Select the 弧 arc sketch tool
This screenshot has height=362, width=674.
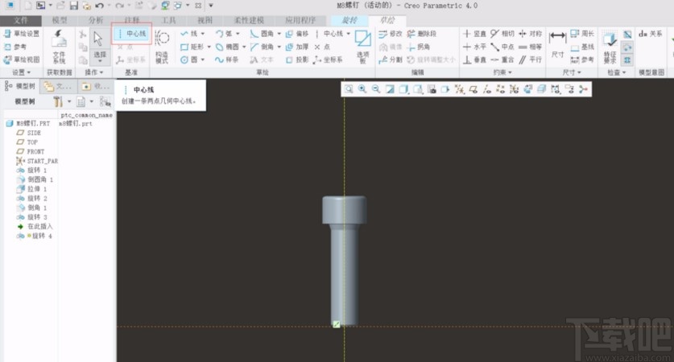click(x=224, y=34)
